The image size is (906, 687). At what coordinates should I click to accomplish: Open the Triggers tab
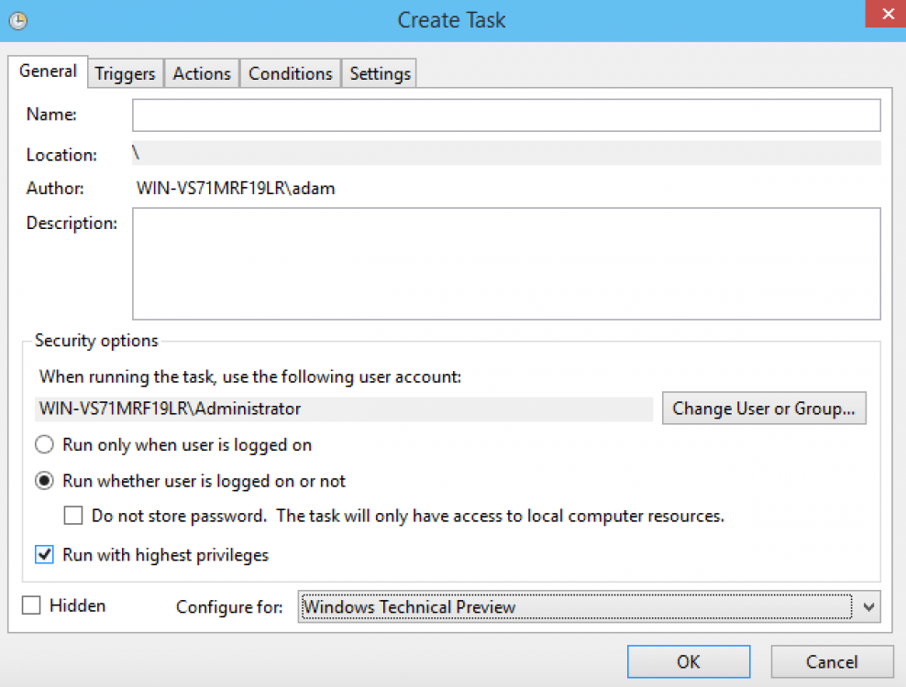coord(126,74)
